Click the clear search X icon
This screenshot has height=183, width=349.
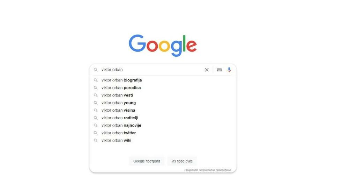[x=207, y=70]
